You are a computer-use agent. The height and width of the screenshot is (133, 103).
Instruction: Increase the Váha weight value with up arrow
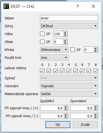tap(65, 33)
